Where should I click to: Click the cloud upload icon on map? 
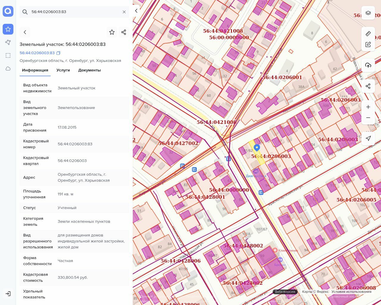pyautogui.click(x=368, y=65)
